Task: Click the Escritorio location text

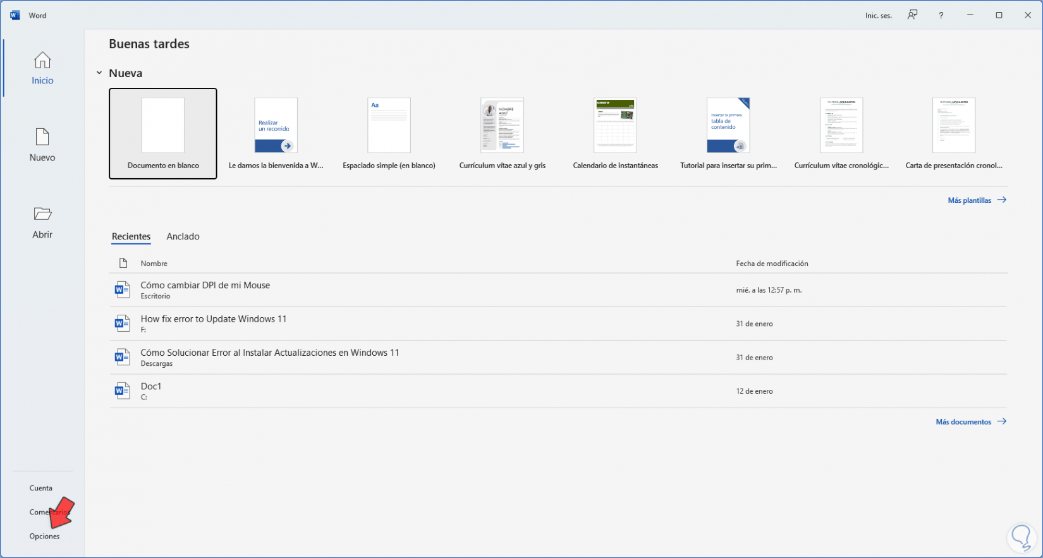Action: (x=156, y=296)
